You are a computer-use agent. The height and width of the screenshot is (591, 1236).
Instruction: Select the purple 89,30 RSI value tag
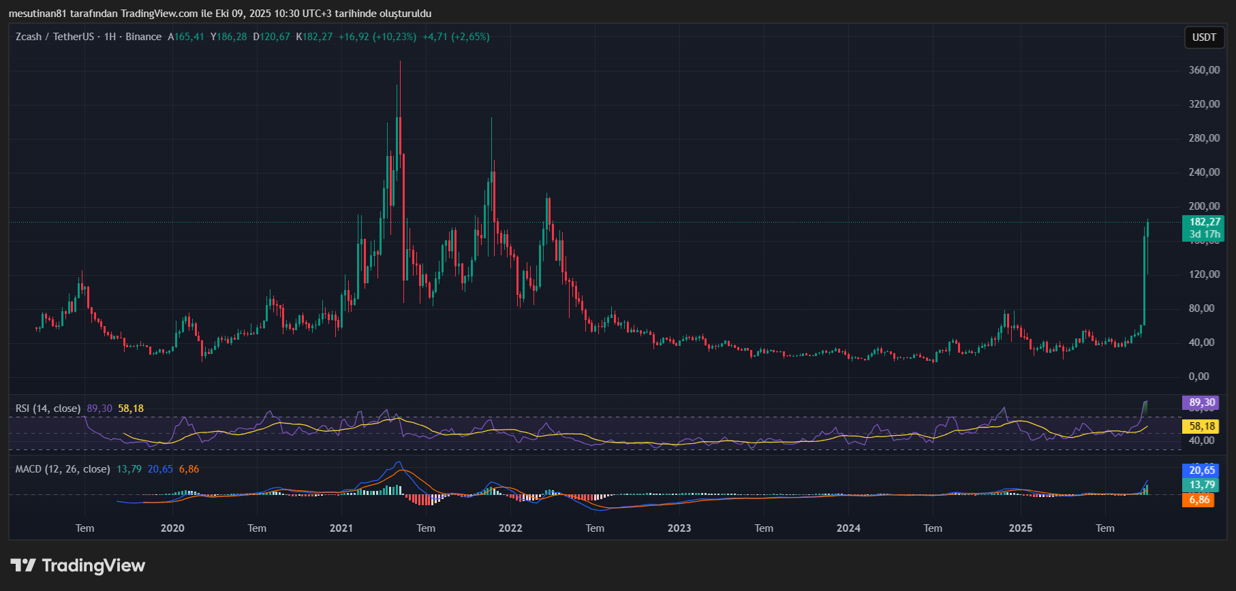click(x=1202, y=402)
